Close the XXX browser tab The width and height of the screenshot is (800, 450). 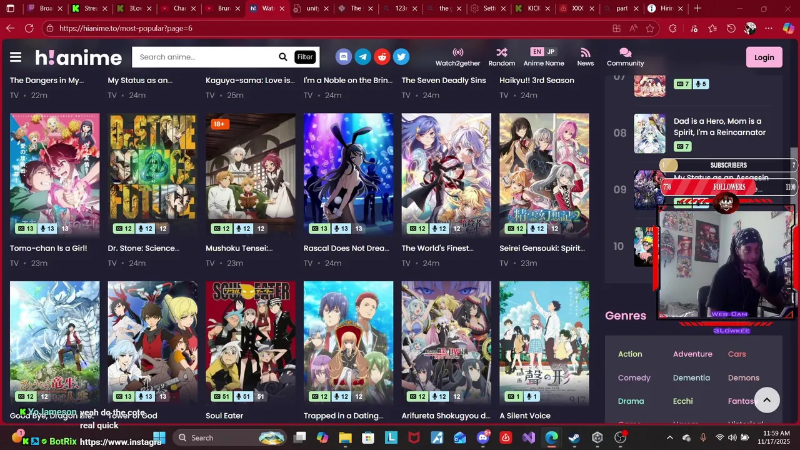pos(592,9)
